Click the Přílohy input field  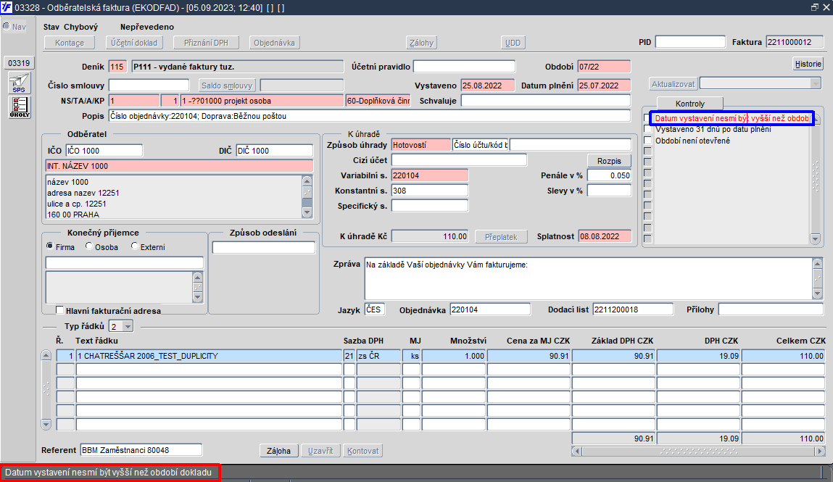pyautogui.click(x=771, y=309)
